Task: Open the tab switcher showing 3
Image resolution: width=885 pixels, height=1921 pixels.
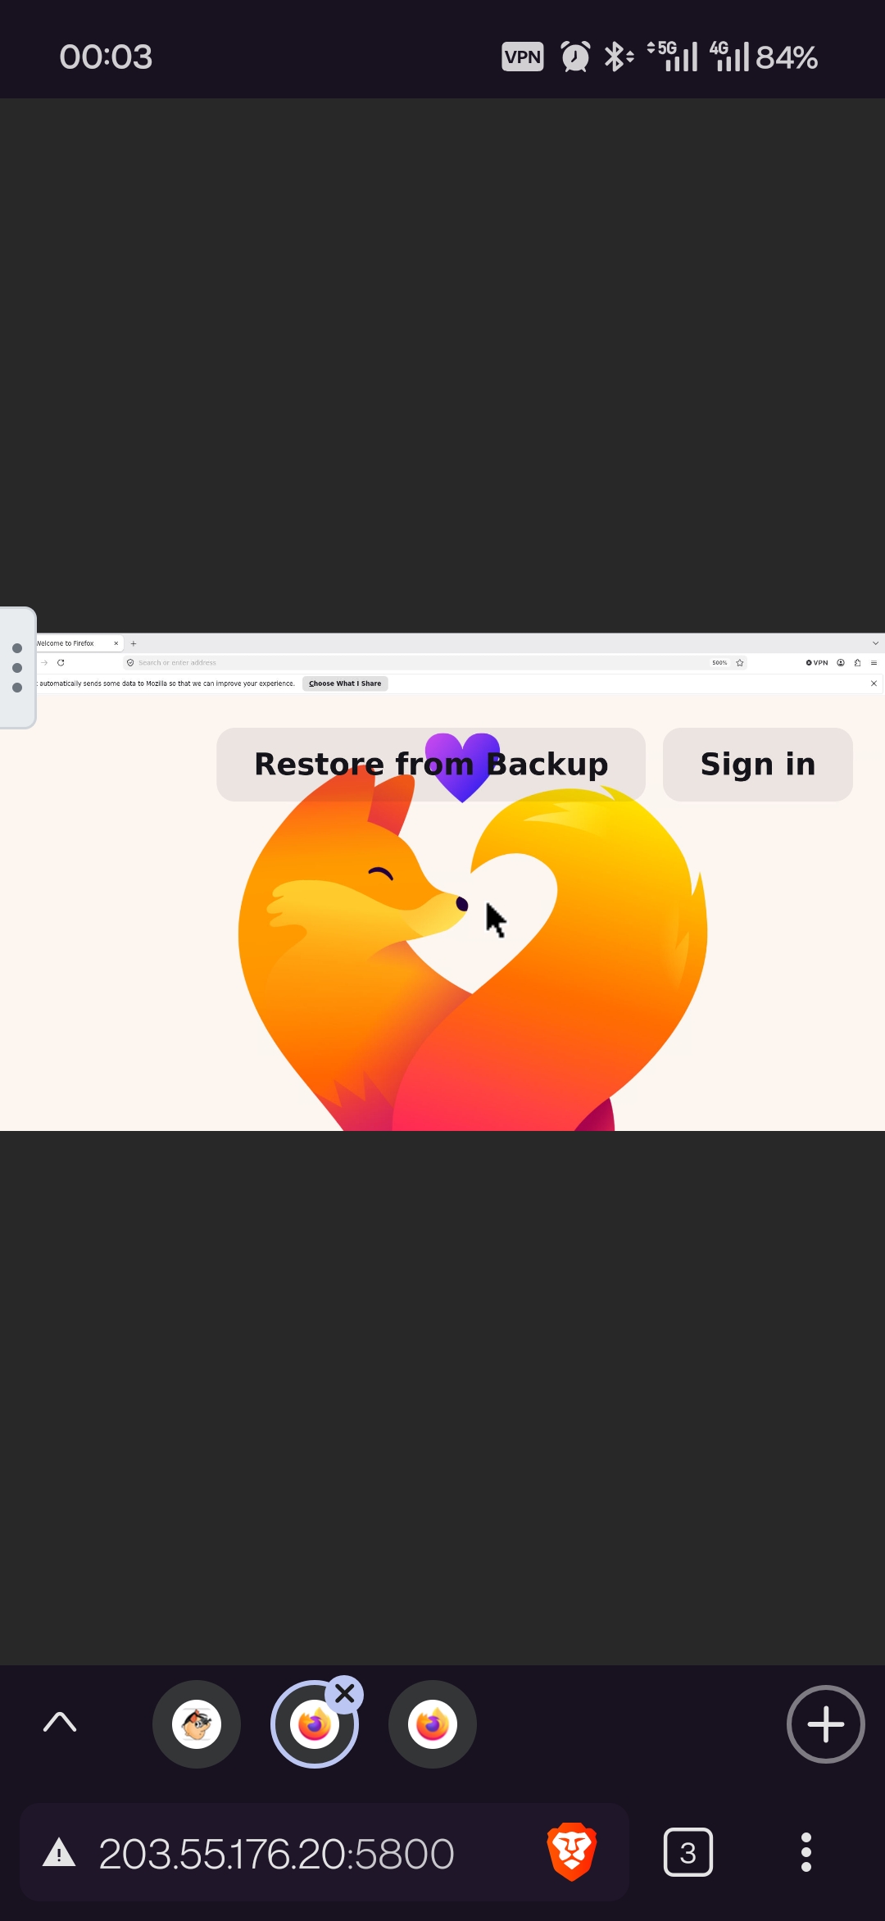Action: tap(688, 1852)
